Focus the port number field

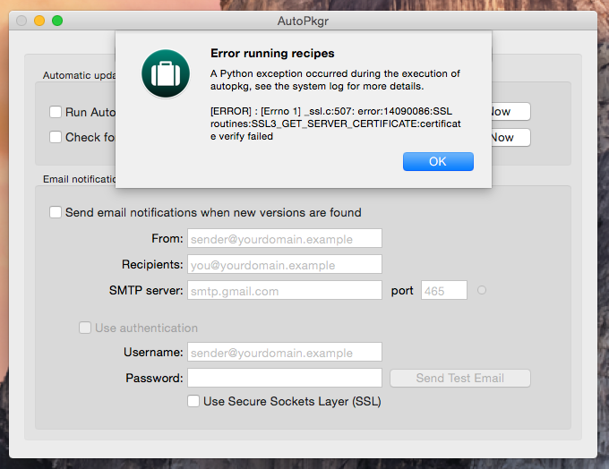tap(444, 290)
